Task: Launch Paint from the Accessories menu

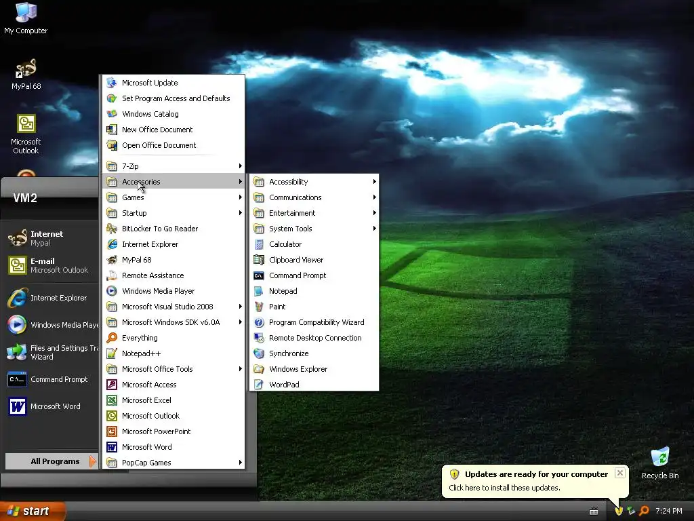Action: coord(314,307)
